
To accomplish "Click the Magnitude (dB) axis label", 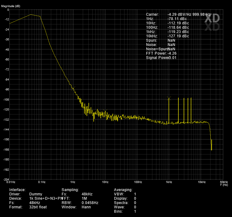I will pos(11,6).
